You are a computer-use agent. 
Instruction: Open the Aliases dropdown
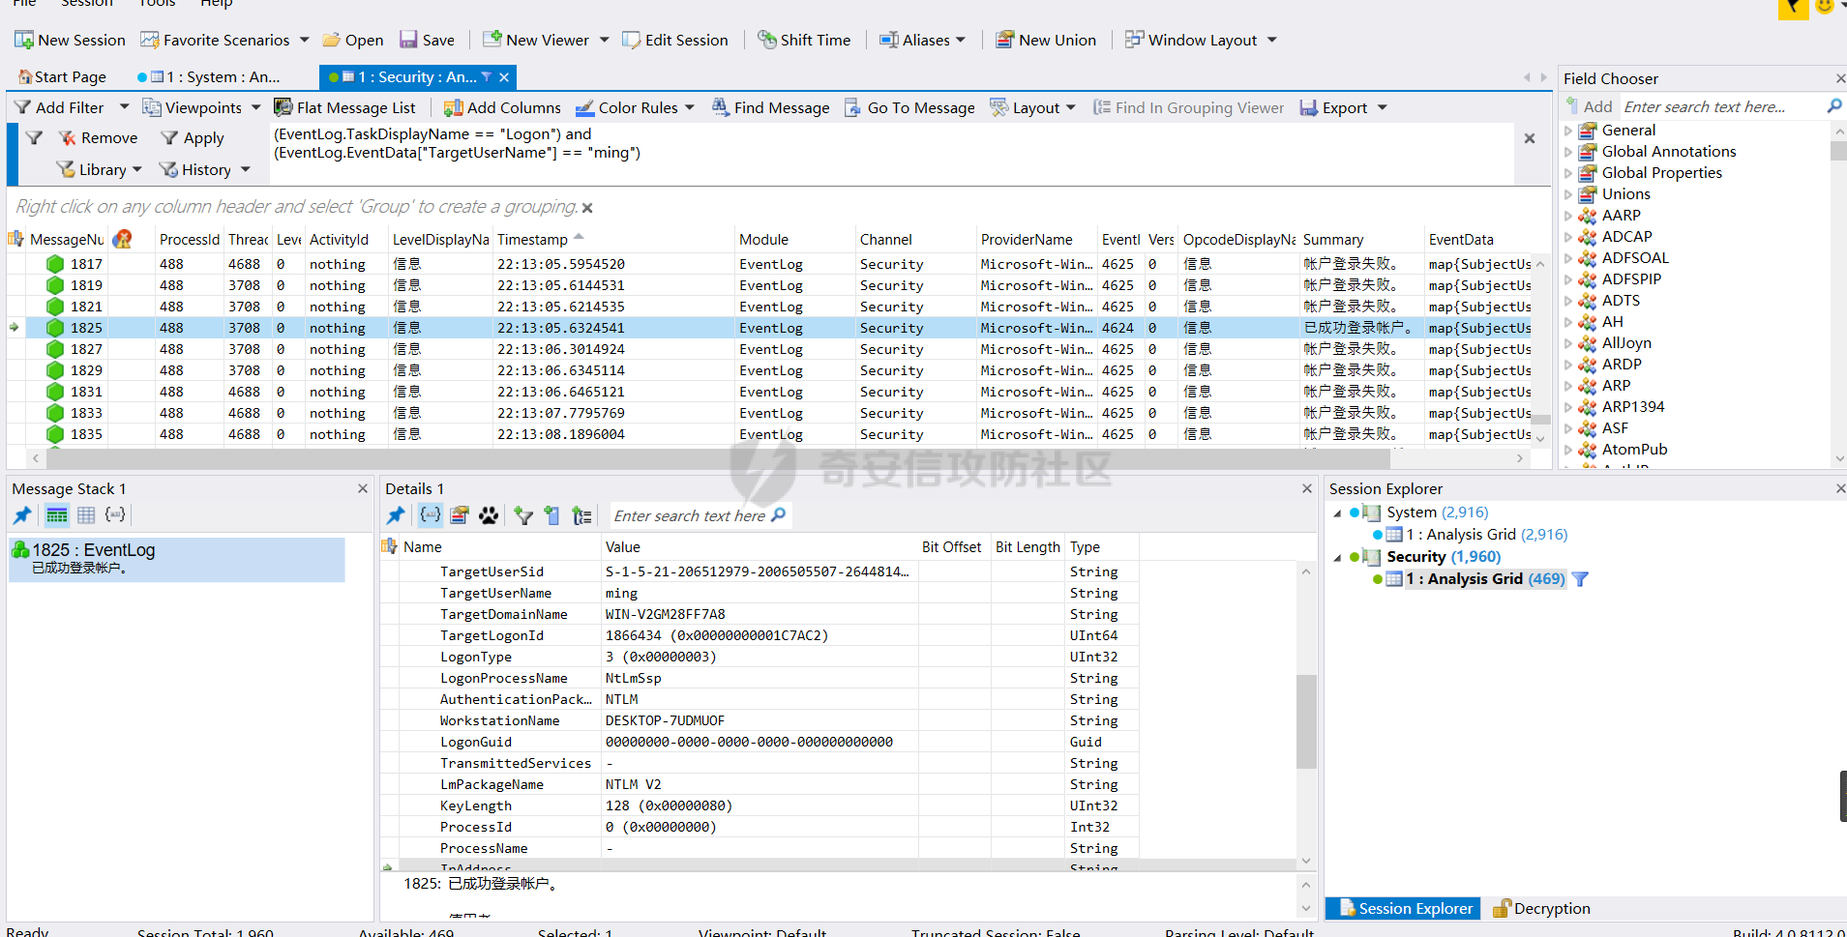coord(922,40)
